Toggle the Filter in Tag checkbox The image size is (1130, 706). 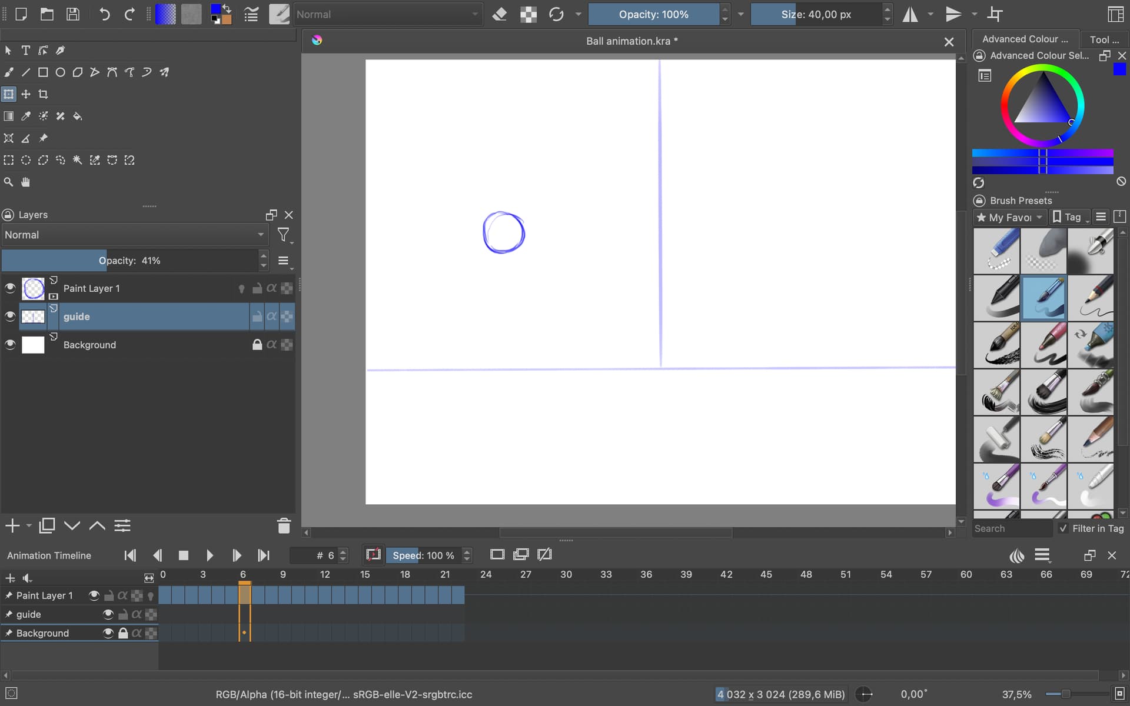1063,528
